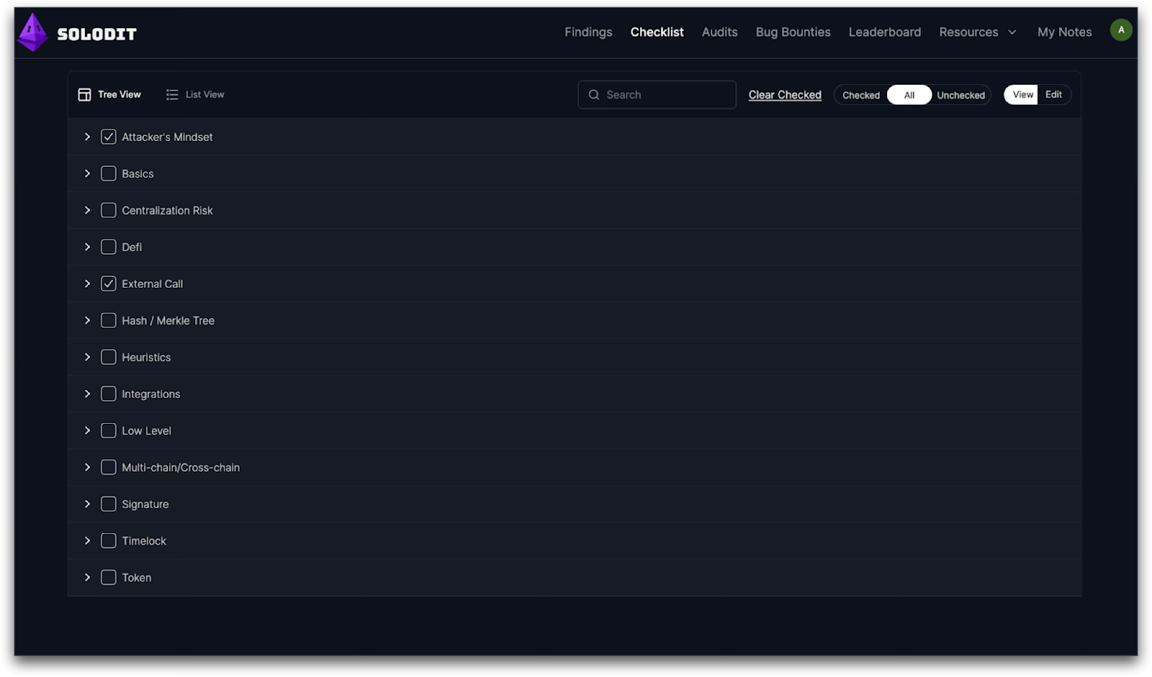Open the Resources dropdown
This screenshot has height=677, width=1152.
pos(976,32)
